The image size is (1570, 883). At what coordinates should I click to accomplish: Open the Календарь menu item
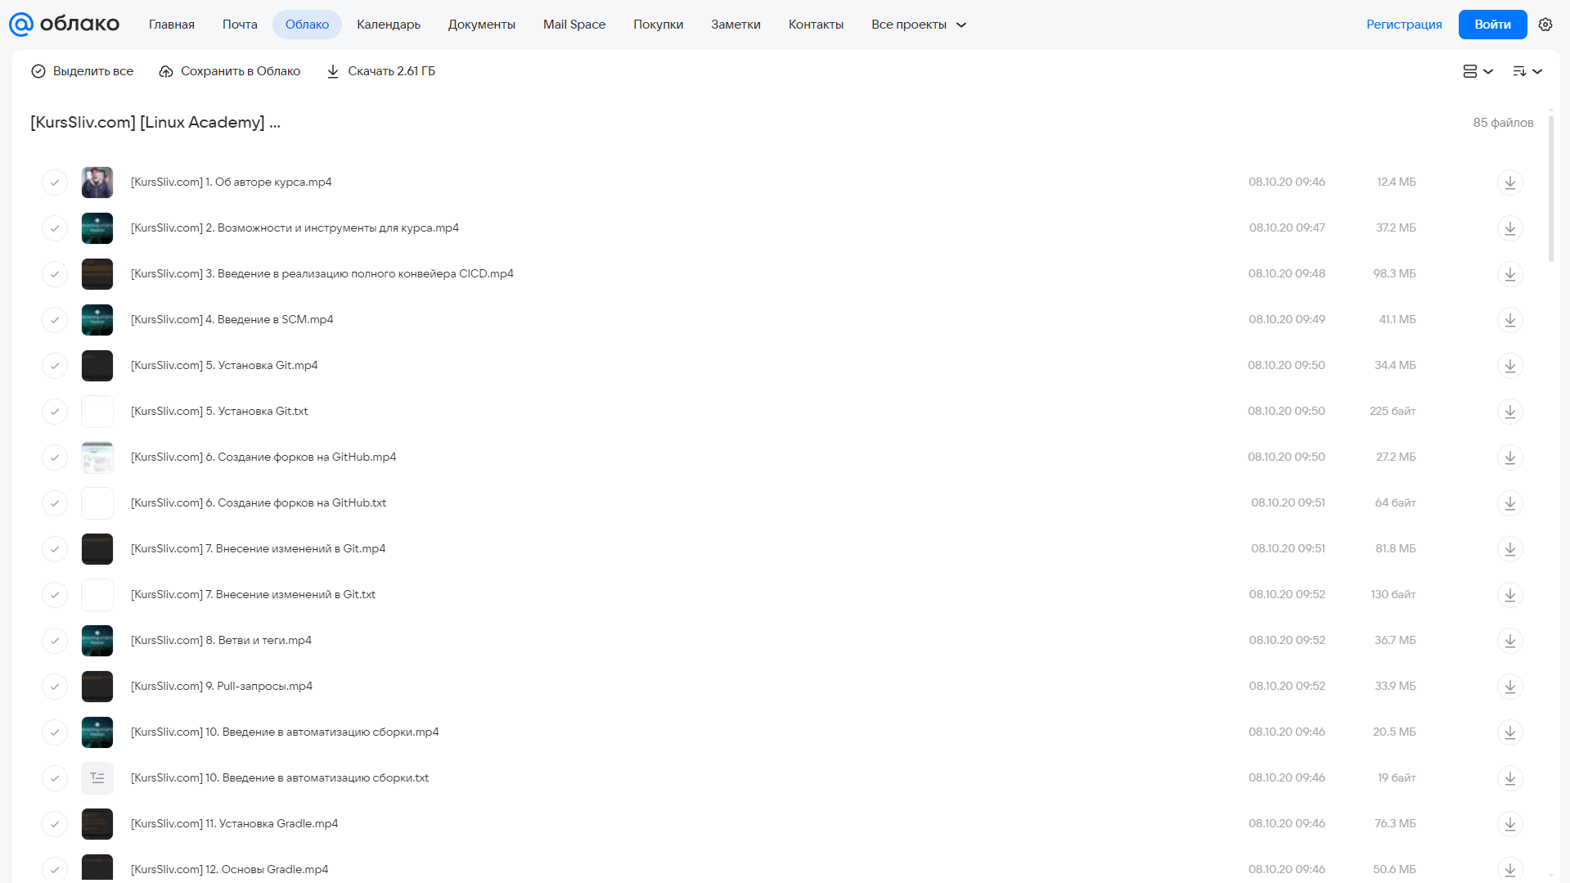389,25
